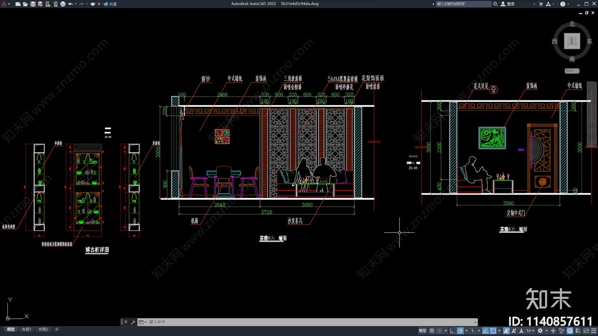Screen dimensions: 598x336
Task: Open the AutoCAD application menu (red A)
Action: click(x=4, y=4)
